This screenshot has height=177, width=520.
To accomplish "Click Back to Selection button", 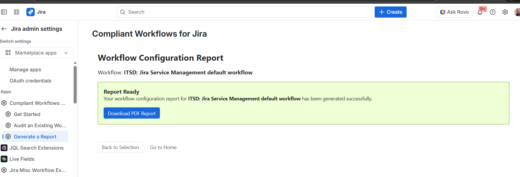I will (x=120, y=147).
